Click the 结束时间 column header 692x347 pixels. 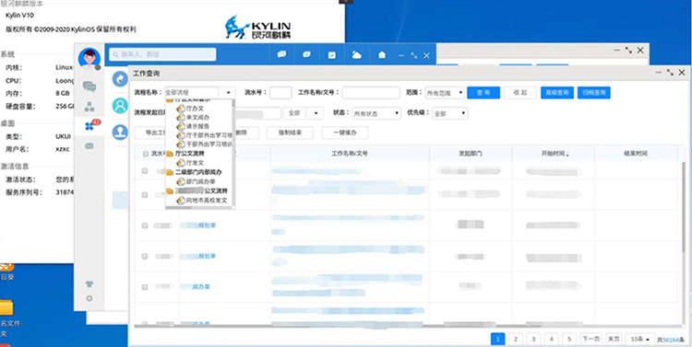click(636, 154)
